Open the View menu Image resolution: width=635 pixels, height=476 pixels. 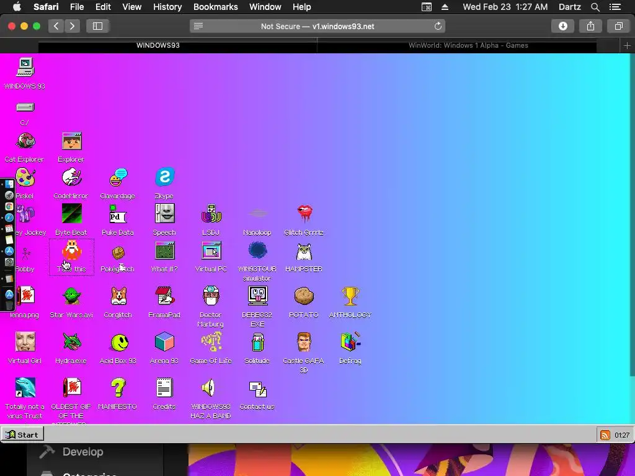click(131, 7)
